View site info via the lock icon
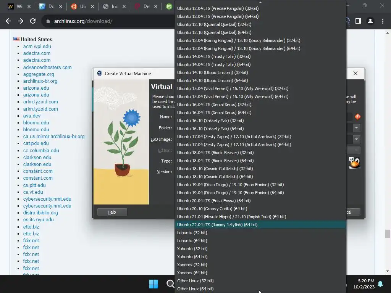The height and width of the screenshot is (293, 391). 48,21
